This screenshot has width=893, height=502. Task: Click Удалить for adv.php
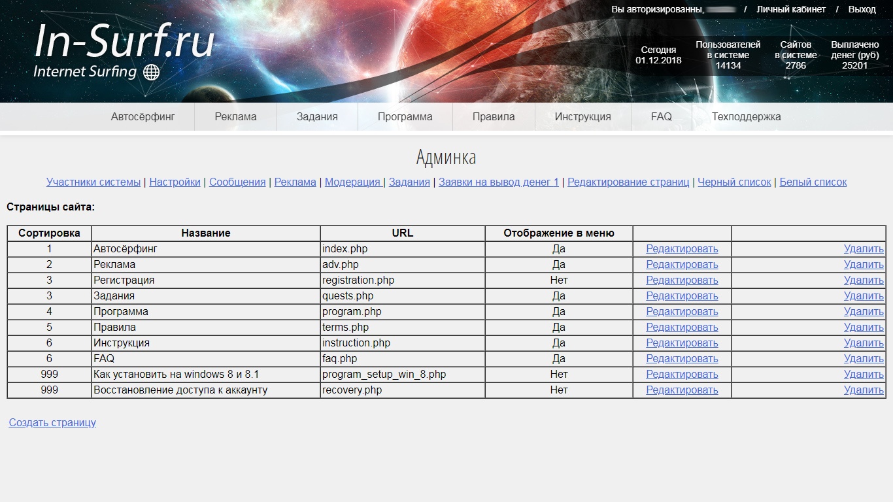click(864, 265)
